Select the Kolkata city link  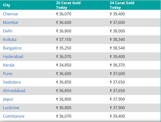10,40
